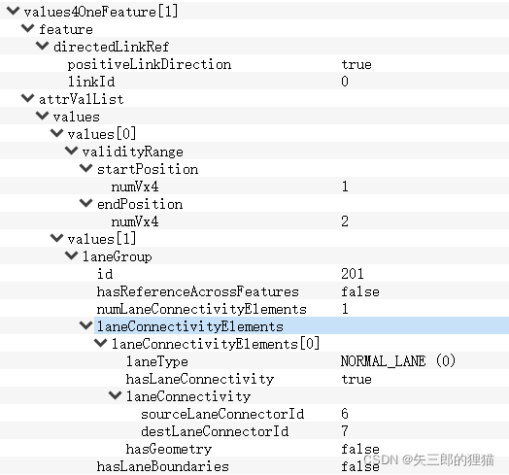The width and height of the screenshot is (509, 475).
Task: Click the values[0] label
Action: [x=102, y=134]
